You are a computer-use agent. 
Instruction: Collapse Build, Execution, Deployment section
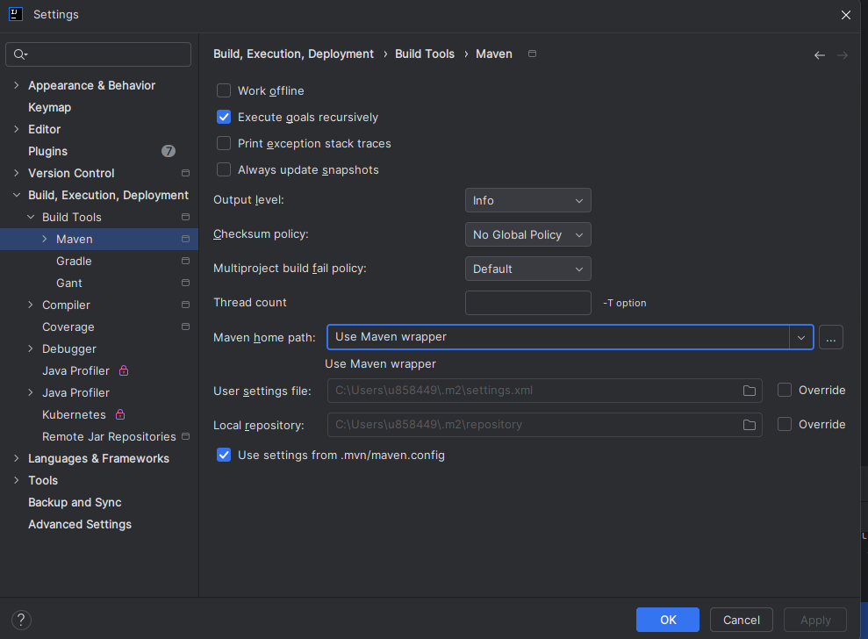click(x=16, y=195)
